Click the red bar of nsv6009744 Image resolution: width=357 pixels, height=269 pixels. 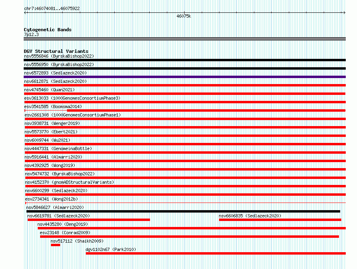pyautogui.click(x=185, y=144)
